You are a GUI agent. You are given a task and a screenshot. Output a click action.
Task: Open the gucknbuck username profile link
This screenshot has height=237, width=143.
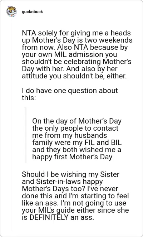point(32,12)
